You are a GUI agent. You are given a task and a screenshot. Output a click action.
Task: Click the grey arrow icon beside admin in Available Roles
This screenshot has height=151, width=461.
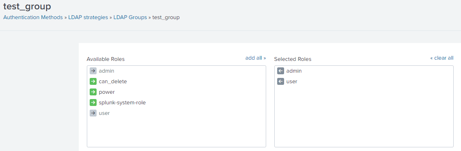tap(93, 71)
